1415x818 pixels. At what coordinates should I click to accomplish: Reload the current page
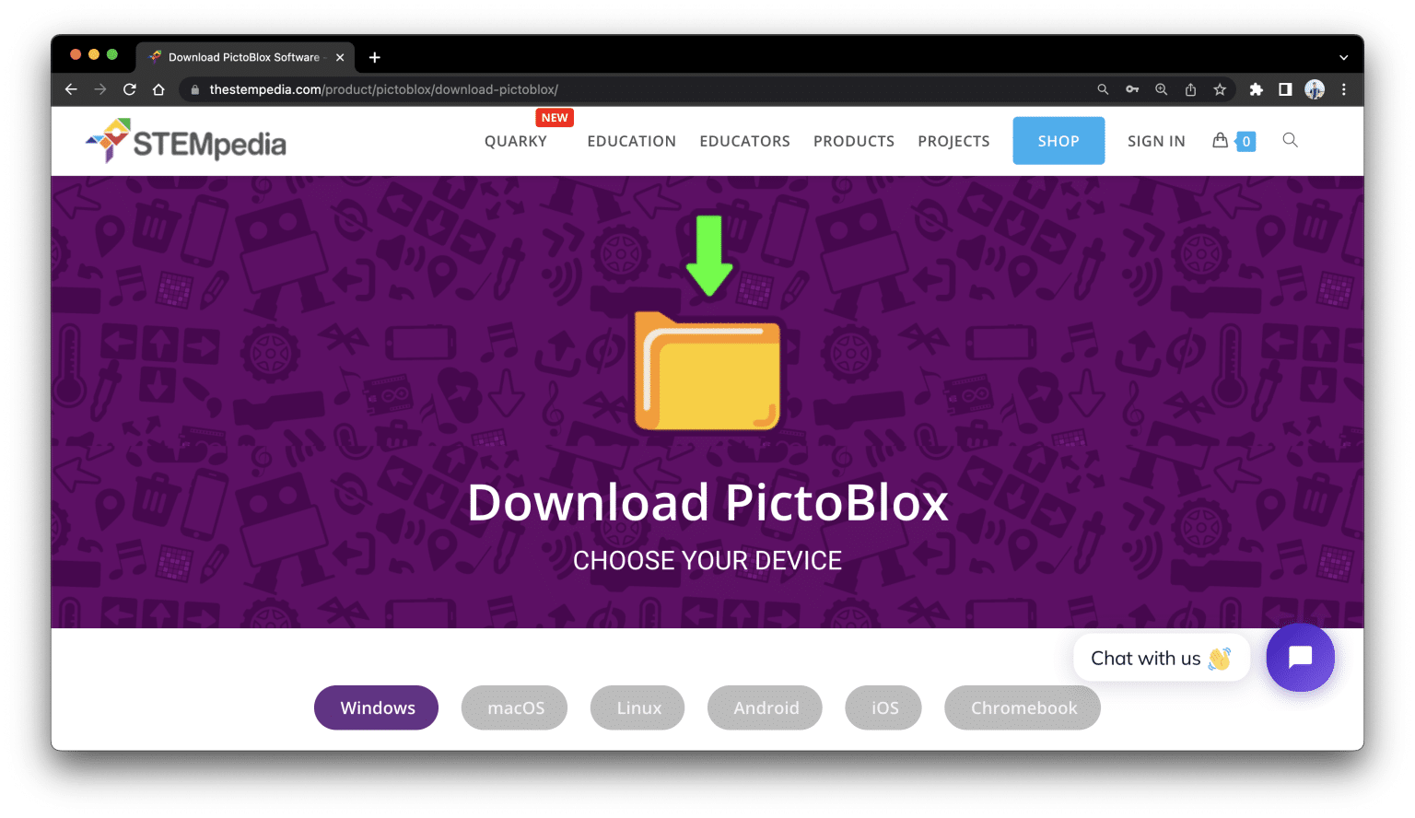pos(129,89)
